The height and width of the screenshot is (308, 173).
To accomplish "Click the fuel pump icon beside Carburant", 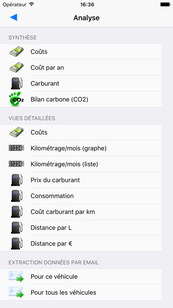I will coord(17,83).
